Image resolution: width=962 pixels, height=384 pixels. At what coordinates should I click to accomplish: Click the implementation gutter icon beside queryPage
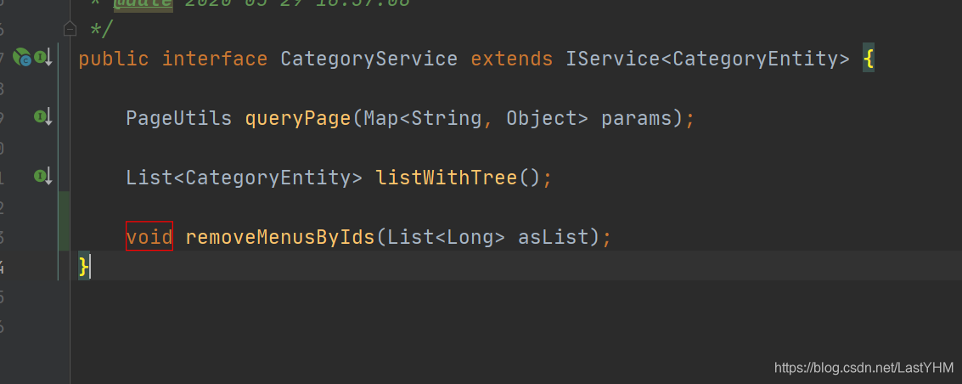click(x=43, y=117)
